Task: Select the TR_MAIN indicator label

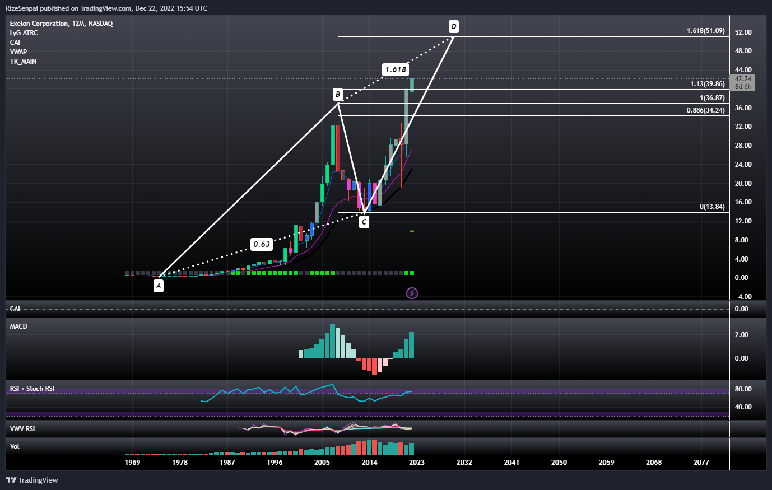Action: point(23,62)
